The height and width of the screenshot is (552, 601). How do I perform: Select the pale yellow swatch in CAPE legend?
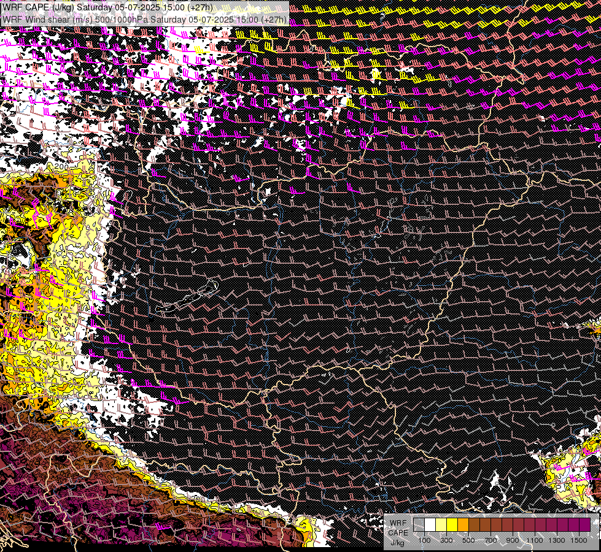click(x=441, y=525)
